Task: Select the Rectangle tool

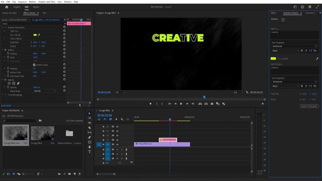Action: (90, 142)
